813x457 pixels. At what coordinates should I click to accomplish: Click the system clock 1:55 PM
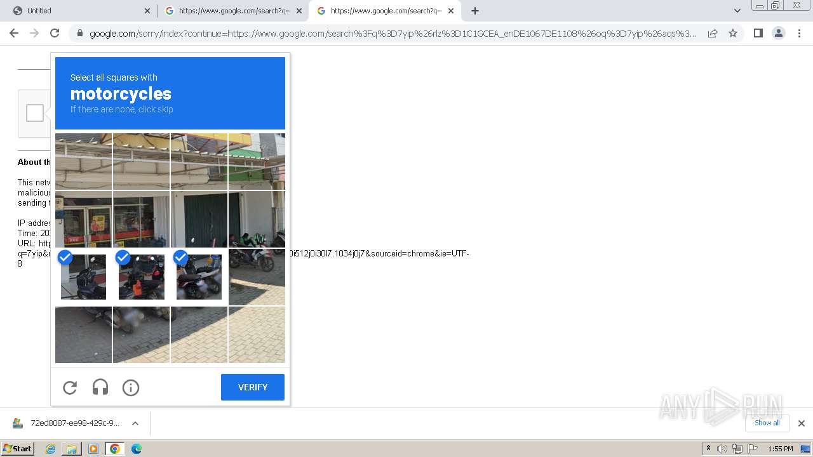click(780, 449)
